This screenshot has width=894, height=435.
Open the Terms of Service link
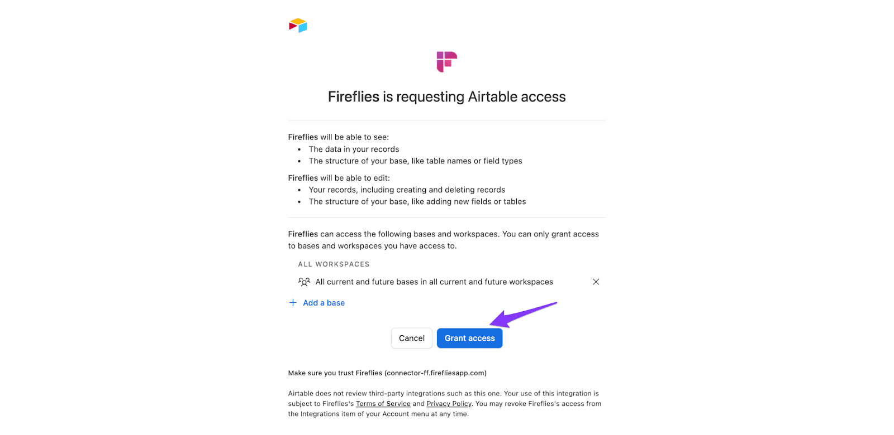click(383, 404)
